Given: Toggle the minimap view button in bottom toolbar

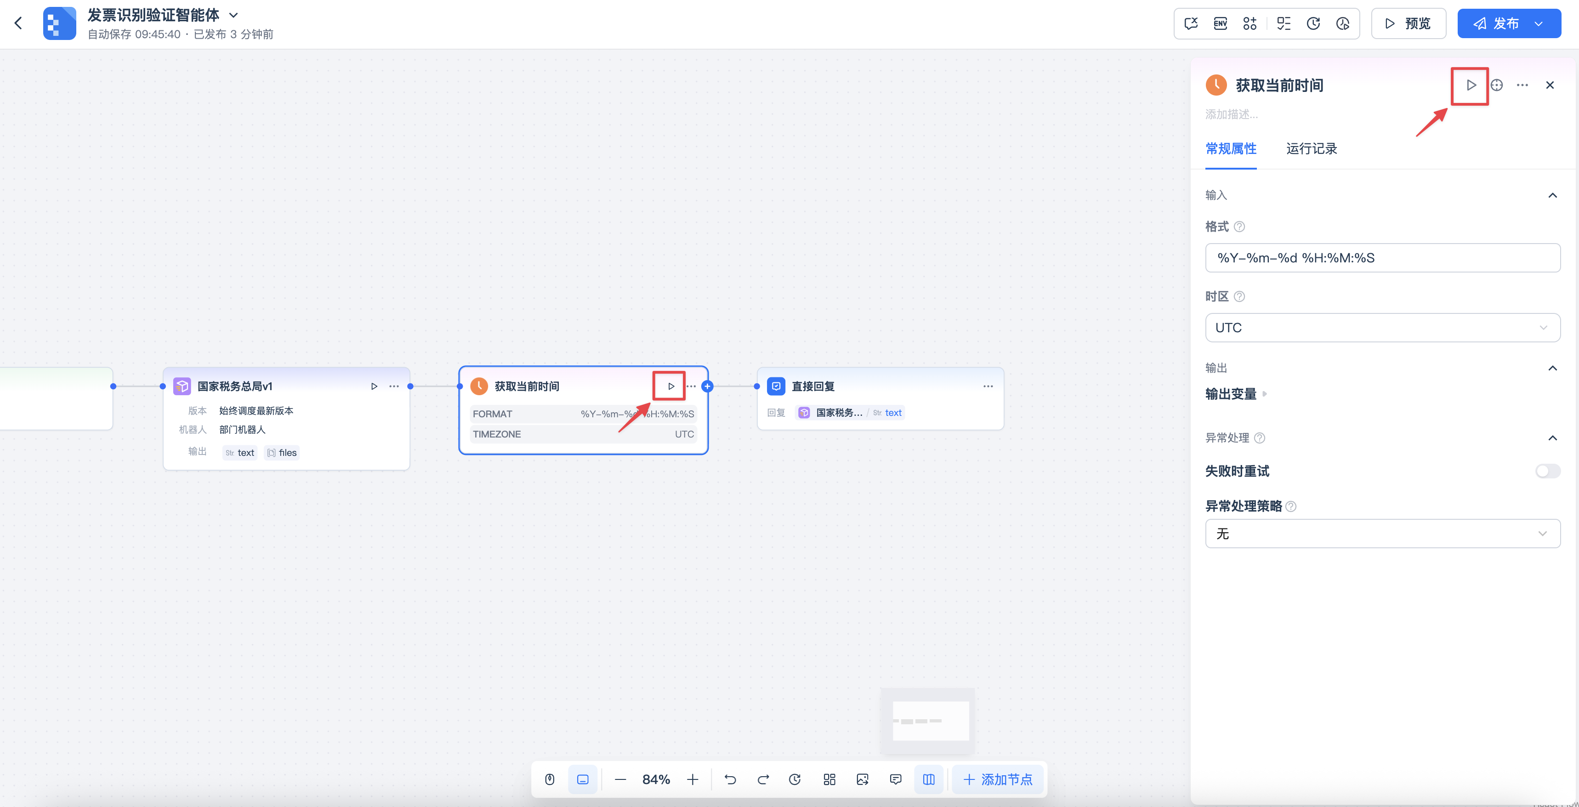Looking at the screenshot, I should click(929, 779).
